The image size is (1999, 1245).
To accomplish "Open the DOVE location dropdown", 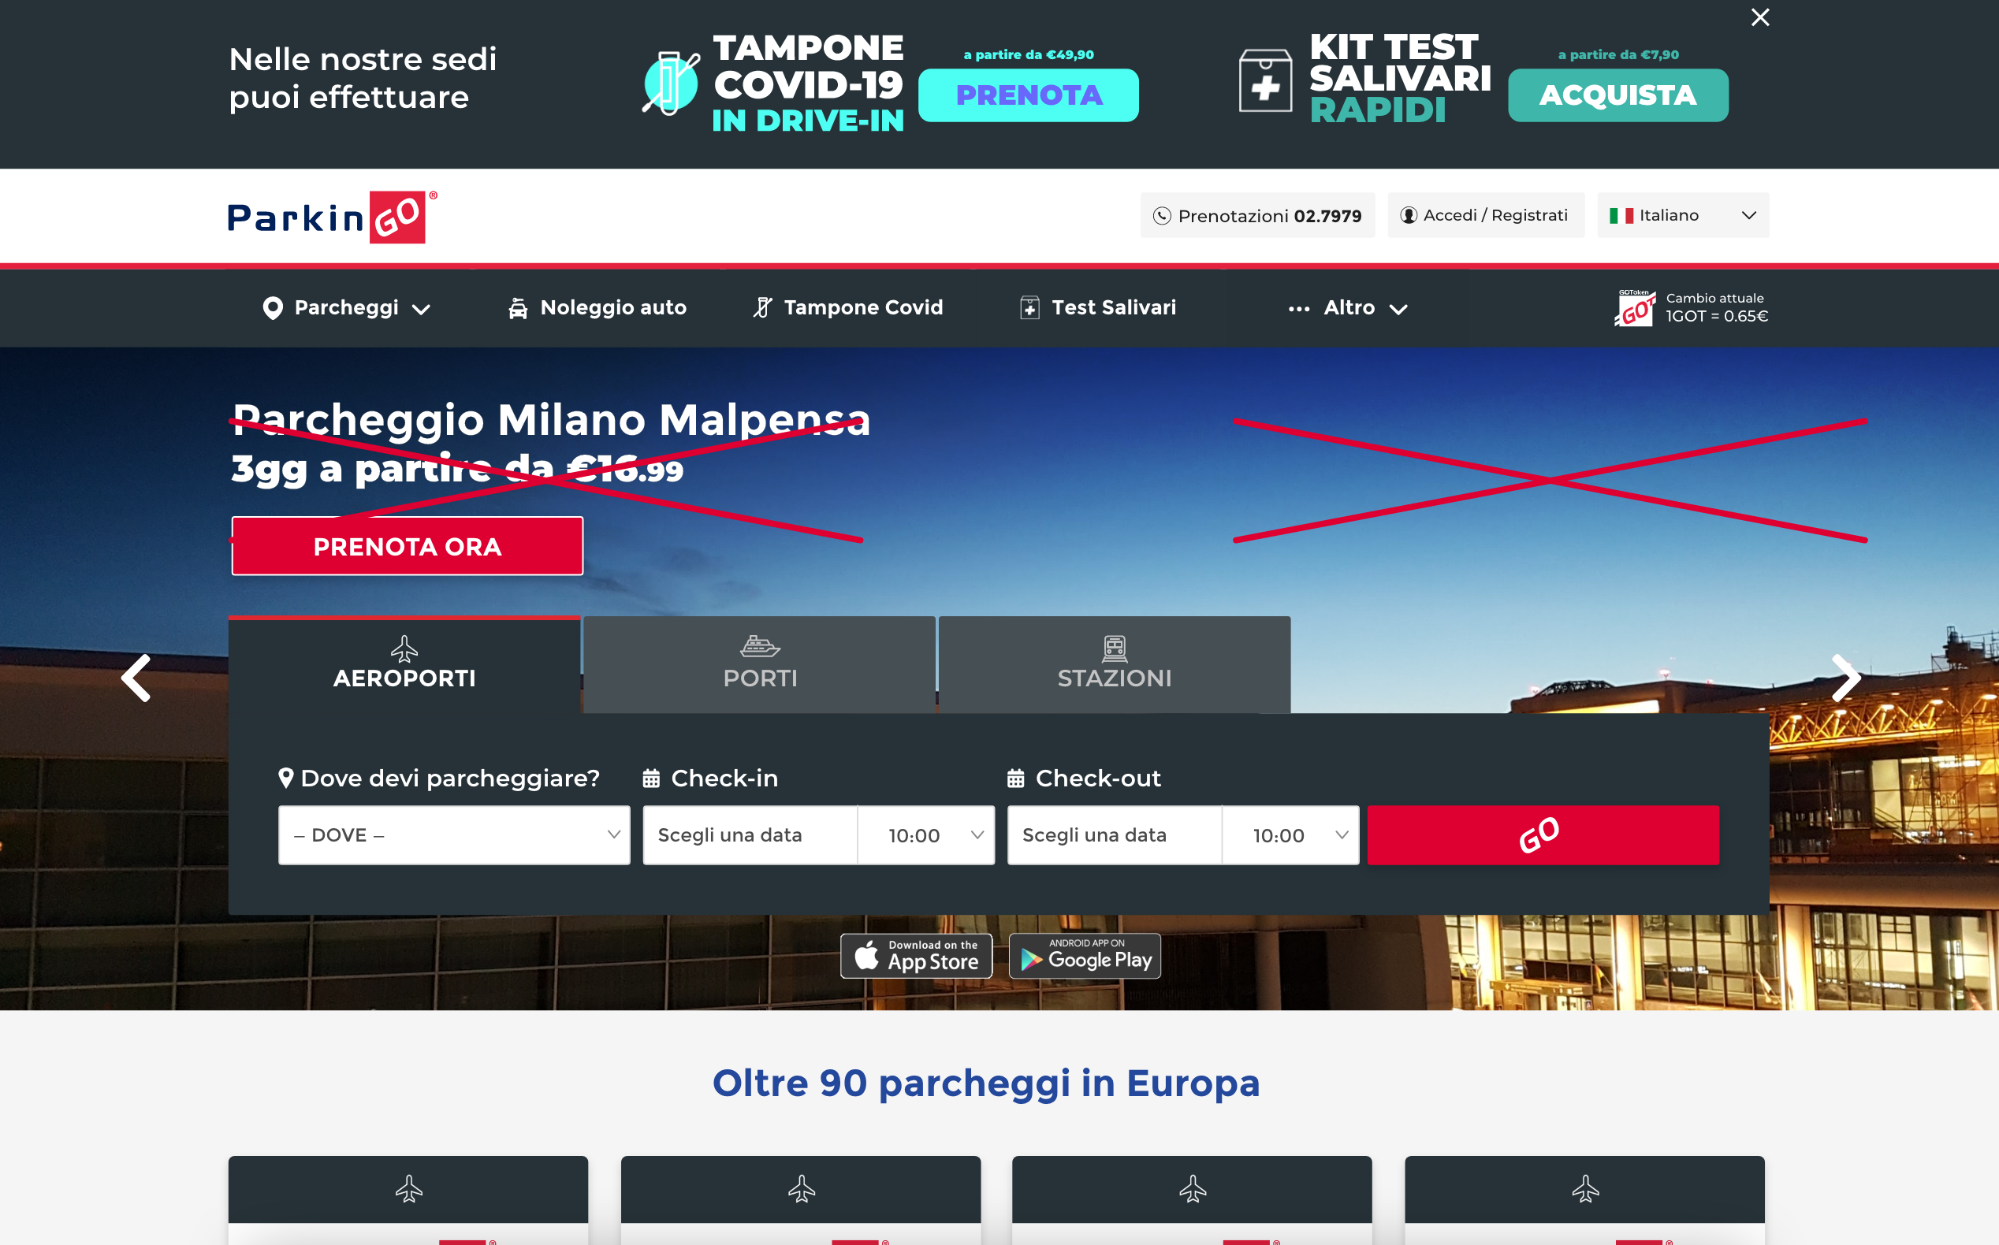I will click(x=454, y=835).
